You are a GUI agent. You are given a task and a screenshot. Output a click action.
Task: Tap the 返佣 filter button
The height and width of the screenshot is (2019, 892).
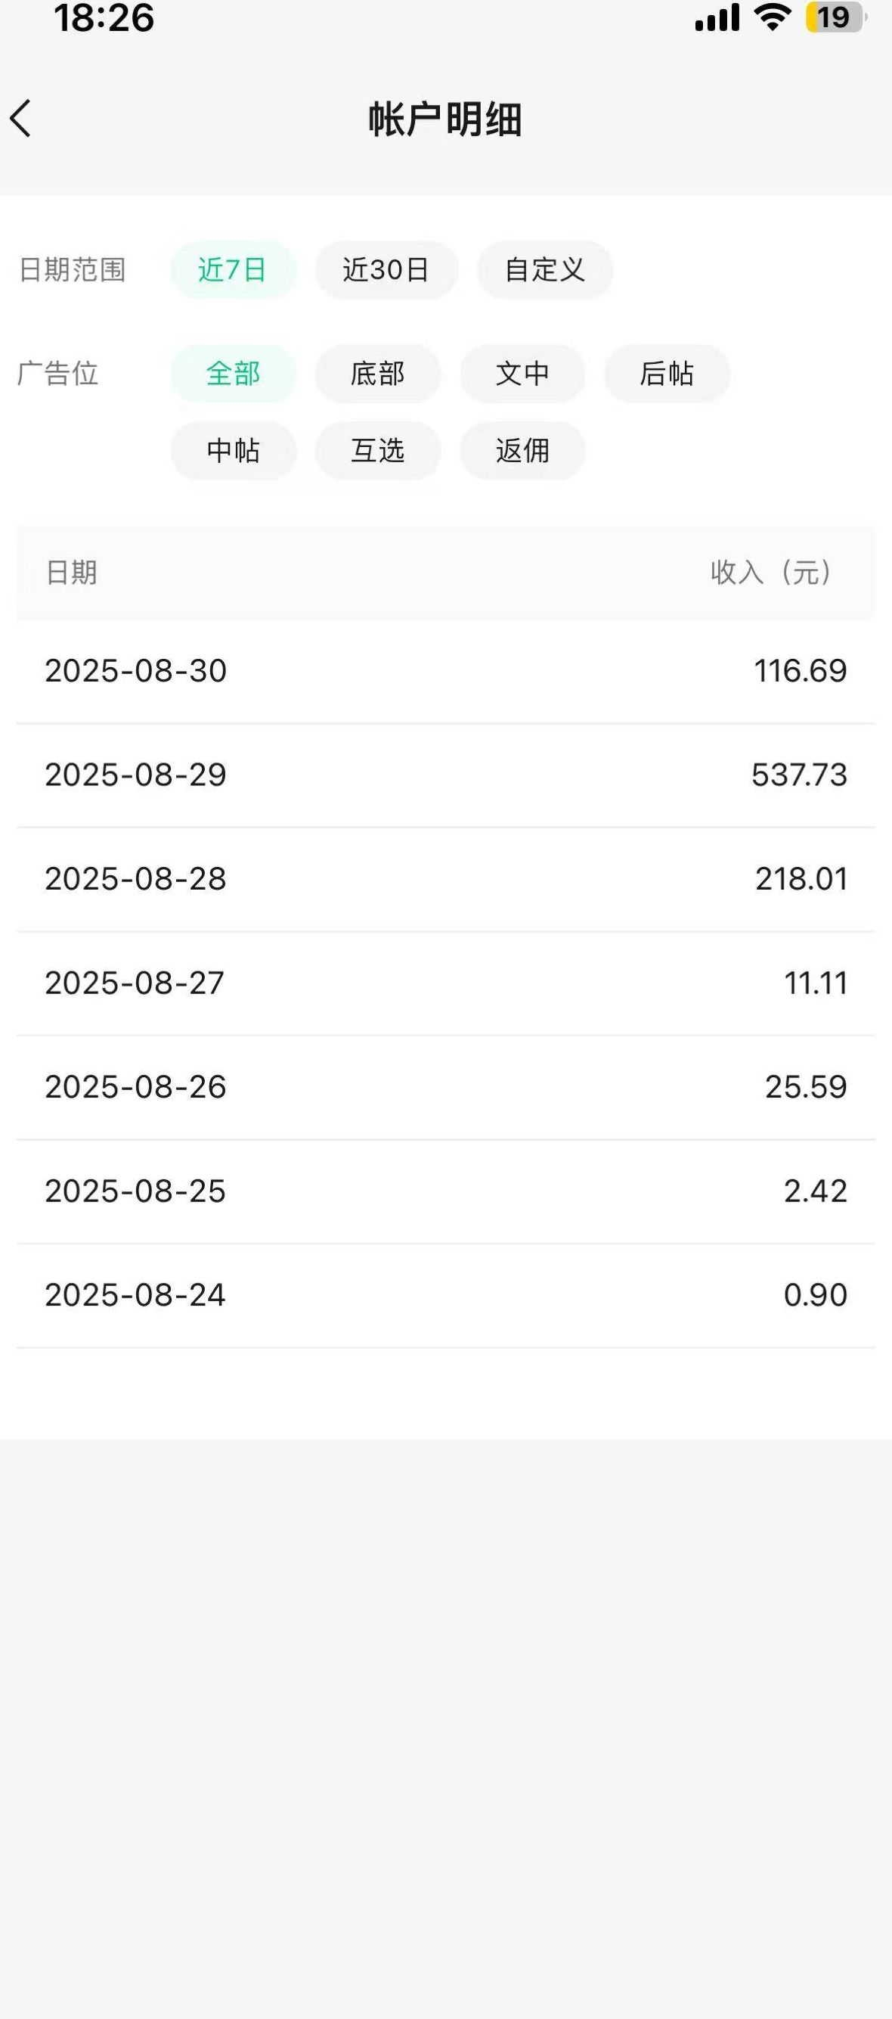pyautogui.click(x=522, y=451)
